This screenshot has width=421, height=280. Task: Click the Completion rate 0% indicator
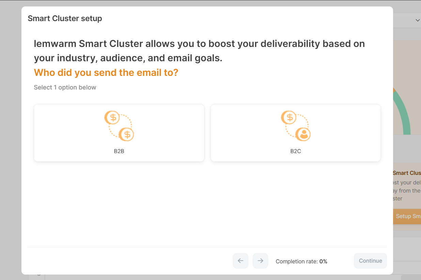(301, 261)
